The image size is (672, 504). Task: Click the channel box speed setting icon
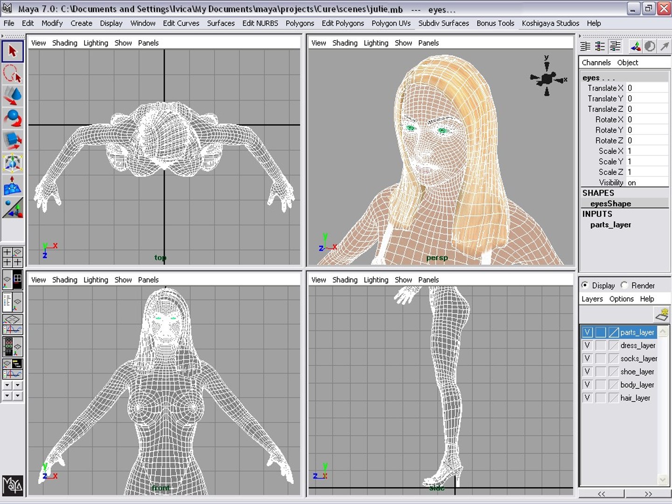pyautogui.click(x=650, y=46)
